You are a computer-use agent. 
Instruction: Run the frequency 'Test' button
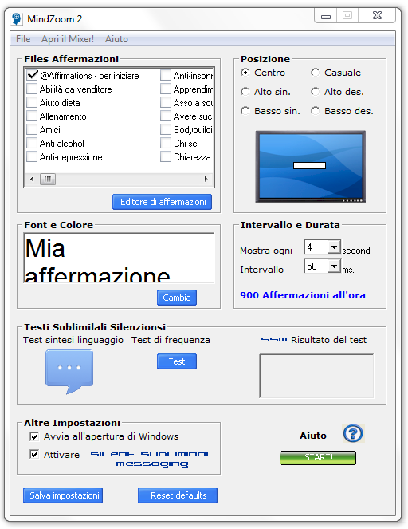(177, 361)
